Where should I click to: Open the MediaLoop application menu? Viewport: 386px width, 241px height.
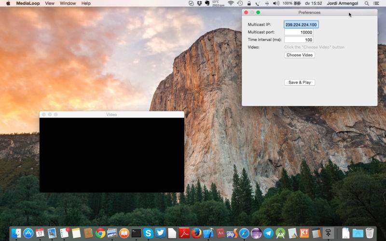click(28, 3)
